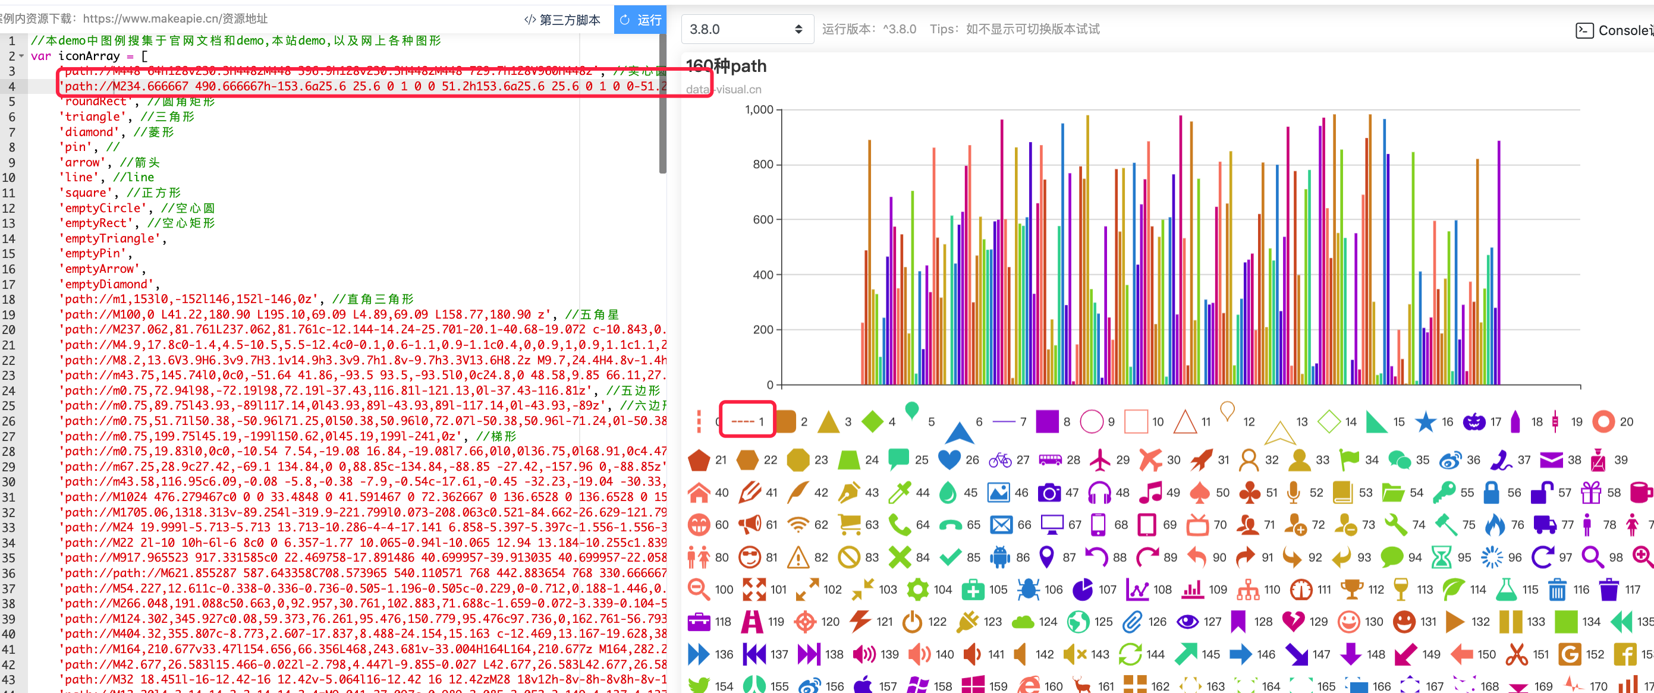
Task: Toggle the blue star series 16 legend
Action: click(1426, 421)
